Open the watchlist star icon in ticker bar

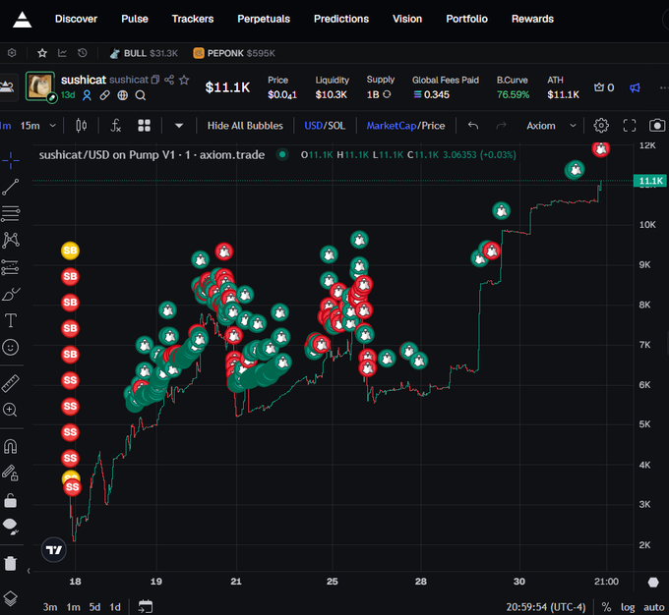tap(41, 53)
